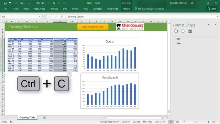Switch to Page Layout view in status bar
The image size is (220, 124).
pos(177,122)
